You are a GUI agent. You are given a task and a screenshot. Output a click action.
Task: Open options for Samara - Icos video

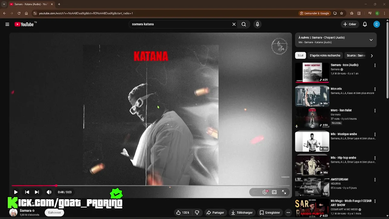[x=375, y=65]
